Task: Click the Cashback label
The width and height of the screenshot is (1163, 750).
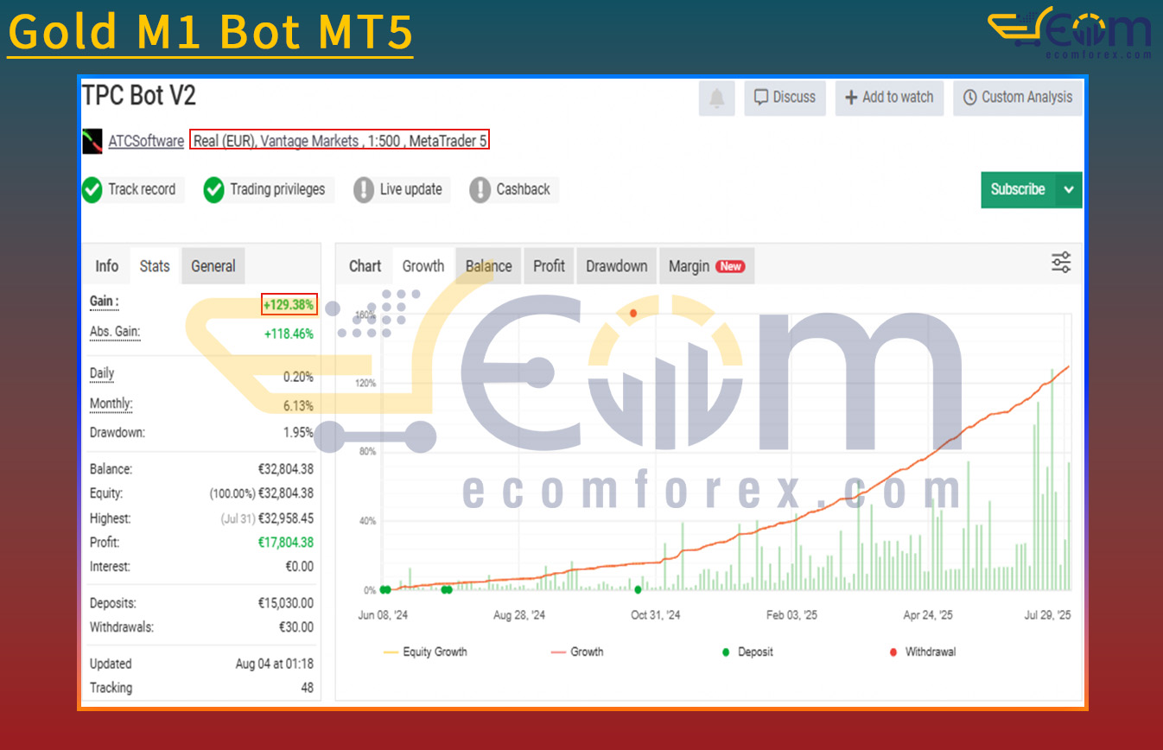Action: point(523,189)
